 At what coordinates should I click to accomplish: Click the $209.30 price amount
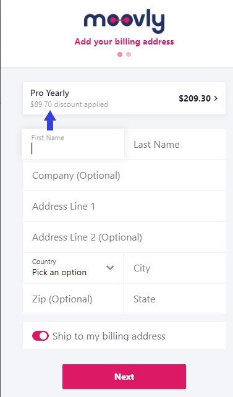pyautogui.click(x=195, y=98)
